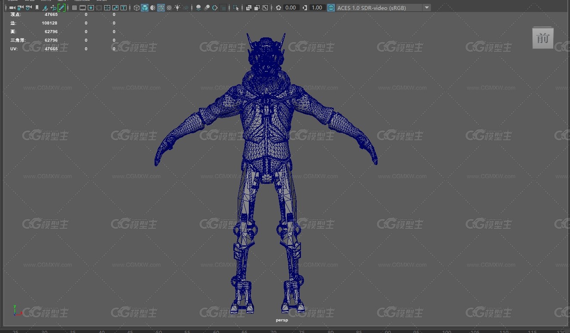Screen dimensions: 570x333
Task: Click the Multisample Anti-aliasing icon
Action: [215, 8]
